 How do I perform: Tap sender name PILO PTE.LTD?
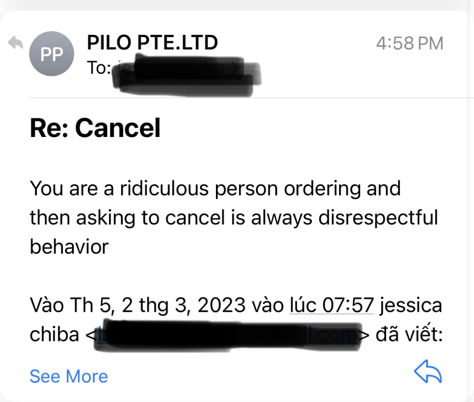pos(152,42)
